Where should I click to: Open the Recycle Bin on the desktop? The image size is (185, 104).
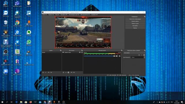coord(6,23)
